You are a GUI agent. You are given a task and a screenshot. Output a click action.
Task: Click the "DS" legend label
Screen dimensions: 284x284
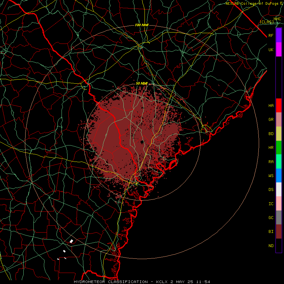click(x=271, y=189)
